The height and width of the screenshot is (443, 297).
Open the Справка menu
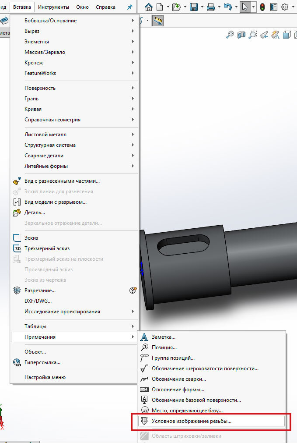[105, 7]
